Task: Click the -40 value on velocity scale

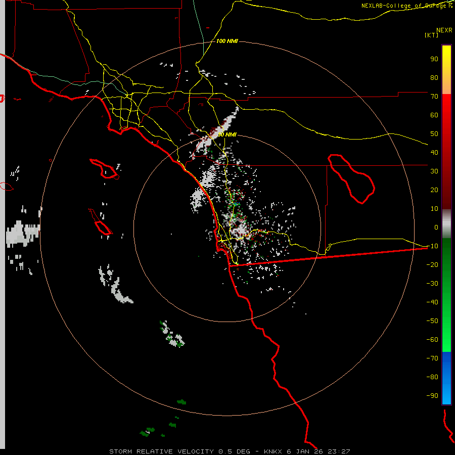Action: (x=432, y=302)
